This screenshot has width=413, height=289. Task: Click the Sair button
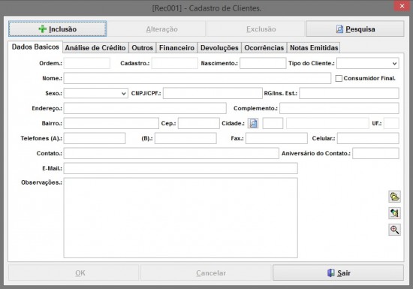click(x=338, y=273)
